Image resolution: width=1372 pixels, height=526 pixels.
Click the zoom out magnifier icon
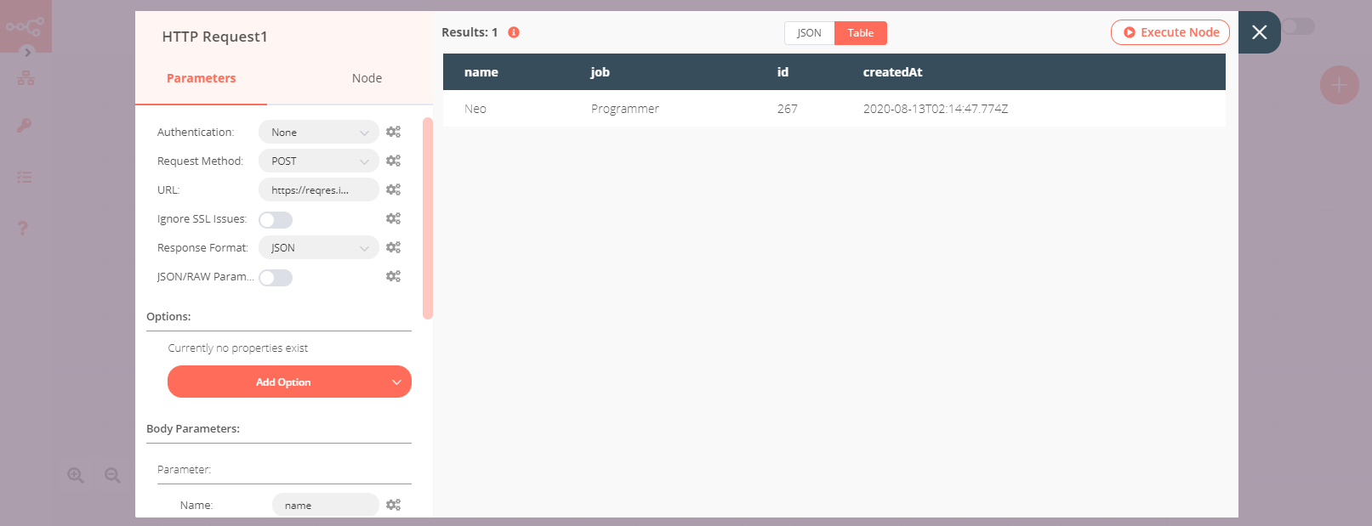pos(112,476)
